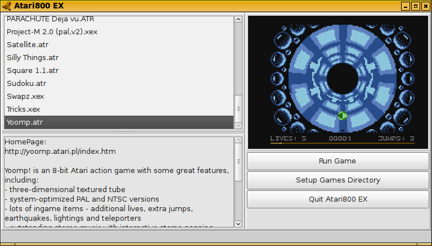Image resolution: width=432 pixels, height=246 pixels.
Task: Select Yoomp.atr in the game list
Action: click(x=119, y=122)
